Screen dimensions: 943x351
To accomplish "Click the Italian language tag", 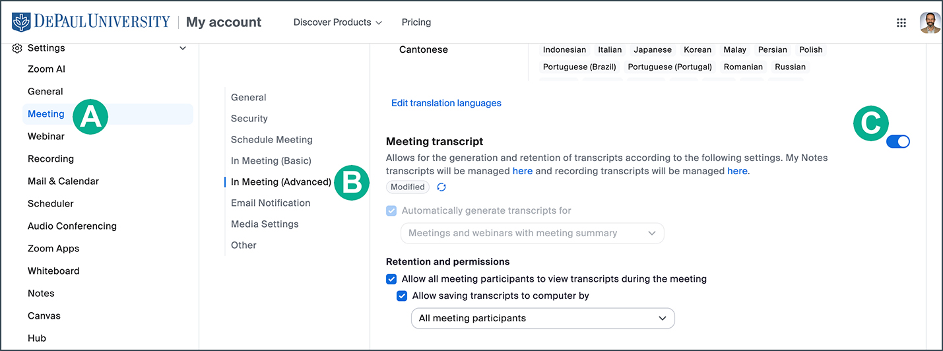I will point(610,49).
